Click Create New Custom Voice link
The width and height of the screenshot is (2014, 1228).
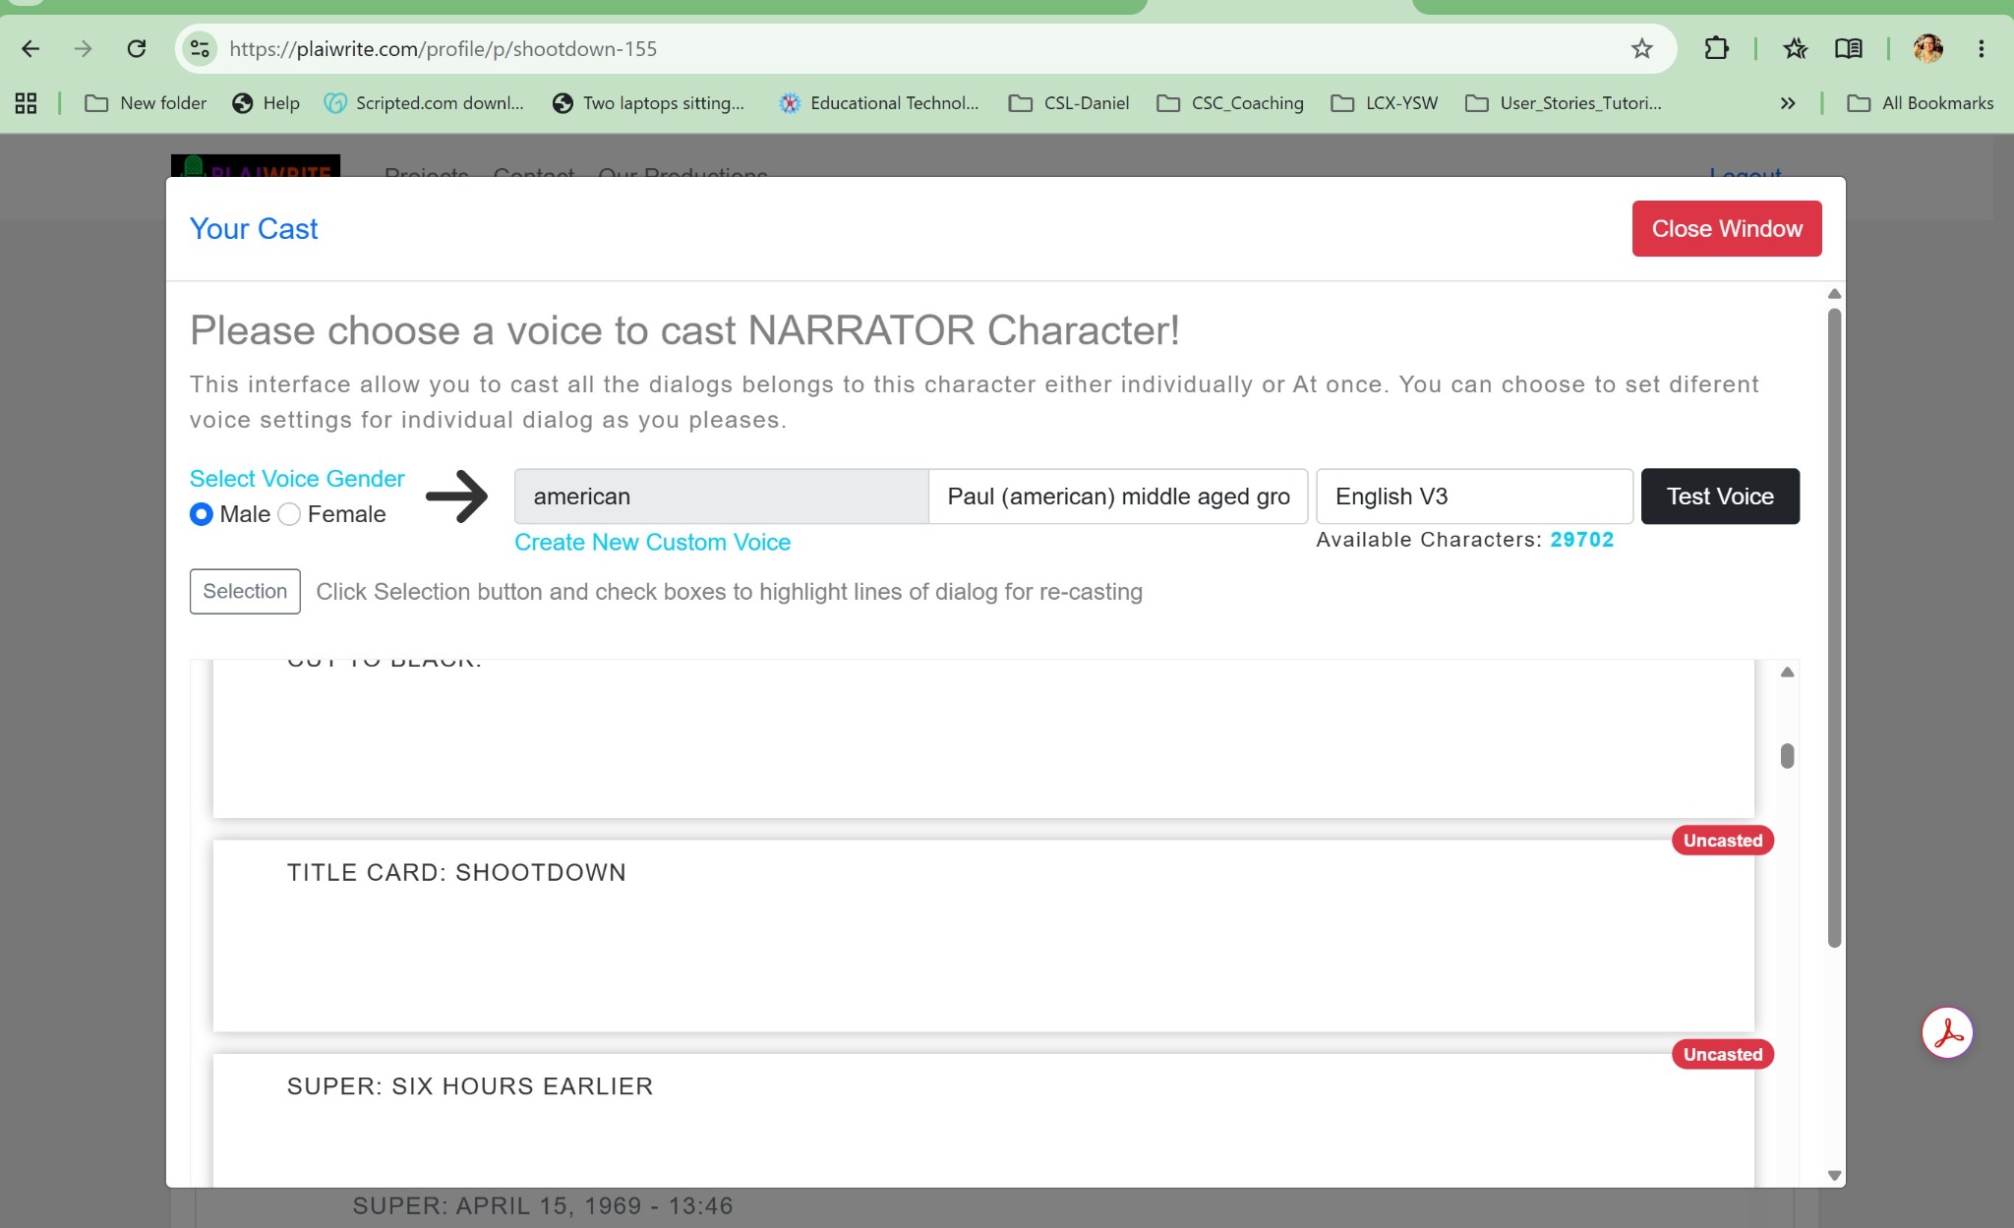[652, 543]
